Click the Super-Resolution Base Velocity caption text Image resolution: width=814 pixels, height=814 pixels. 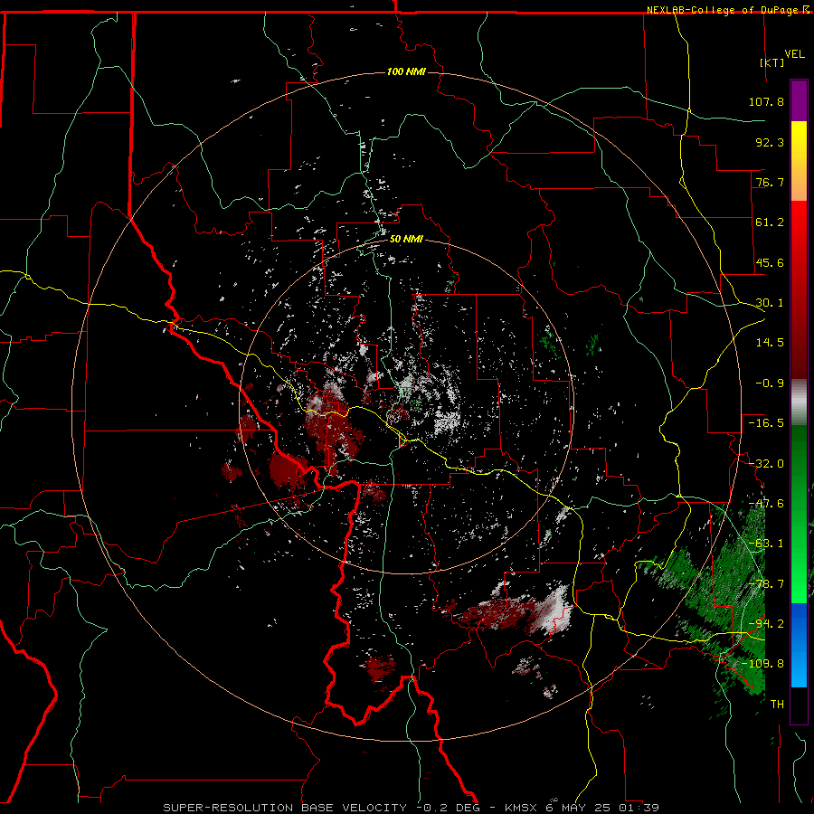[285, 808]
